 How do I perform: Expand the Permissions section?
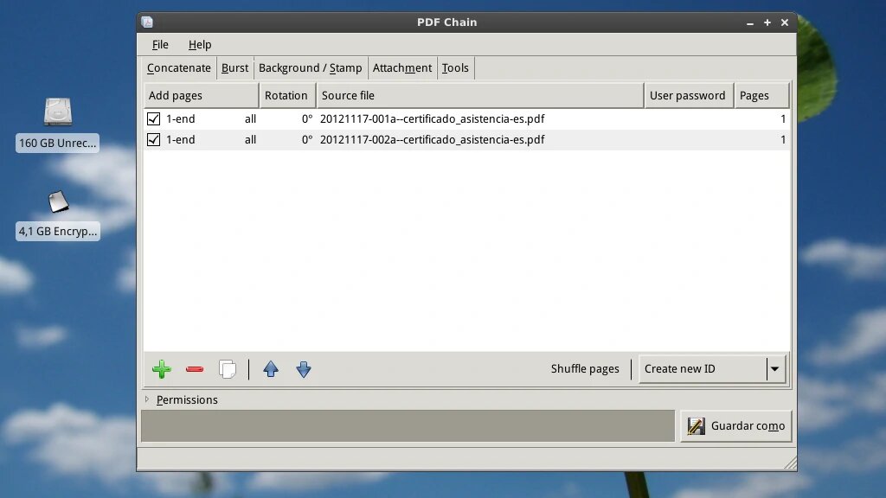(x=147, y=399)
